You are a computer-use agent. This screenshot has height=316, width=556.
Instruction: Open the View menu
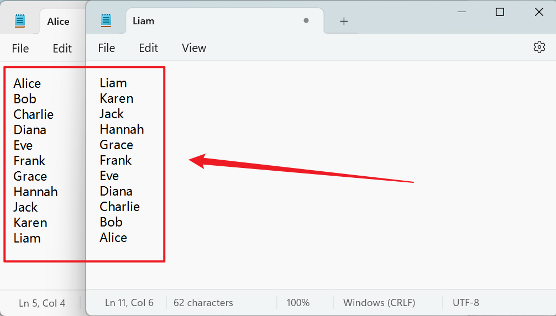(194, 48)
